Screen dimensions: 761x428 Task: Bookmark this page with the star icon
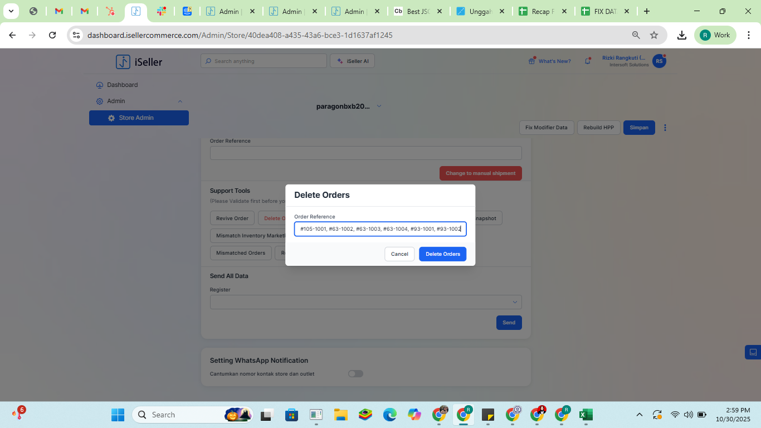click(x=654, y=35)
